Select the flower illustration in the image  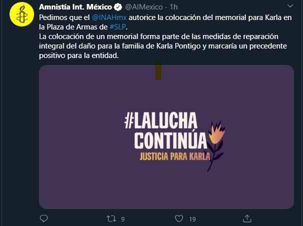tap(215, 145)
